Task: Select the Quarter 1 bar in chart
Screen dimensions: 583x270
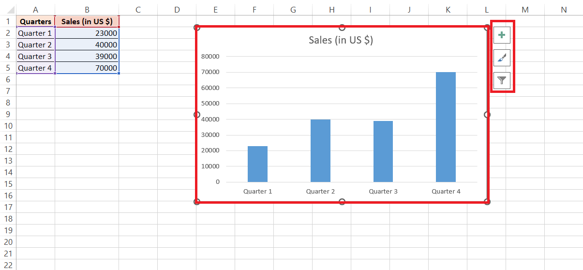Action: 257,164
